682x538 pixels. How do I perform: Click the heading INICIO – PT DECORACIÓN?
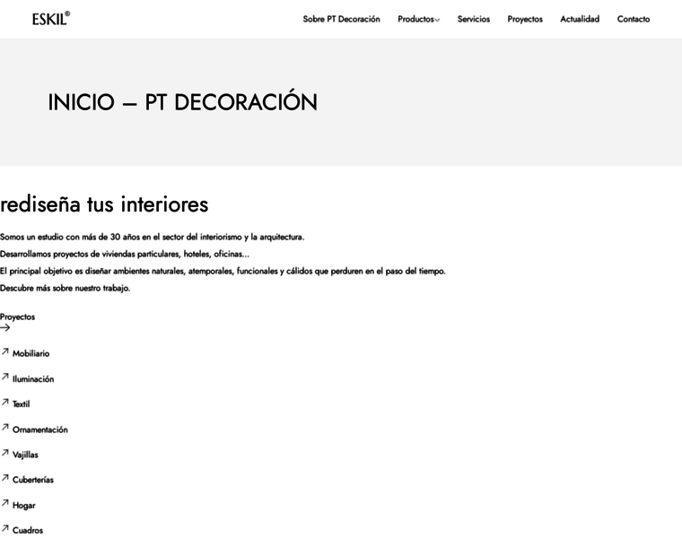point(183,101)
